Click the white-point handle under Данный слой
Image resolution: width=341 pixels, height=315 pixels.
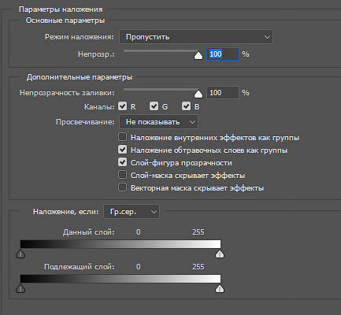click(x=220, y=254)
